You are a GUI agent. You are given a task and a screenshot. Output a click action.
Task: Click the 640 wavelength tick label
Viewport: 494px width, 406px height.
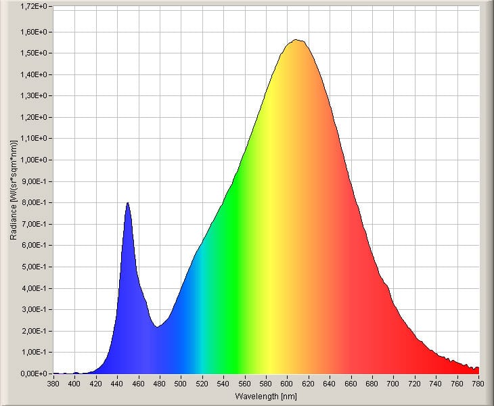[x=330, y=384]
